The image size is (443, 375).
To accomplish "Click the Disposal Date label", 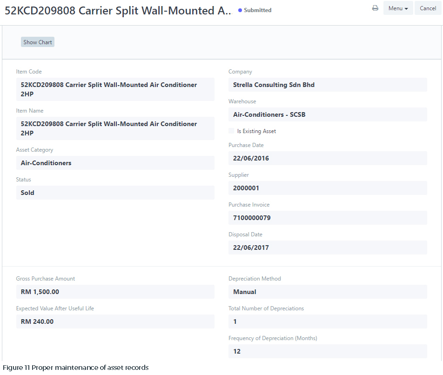I will tap(245, 234).
